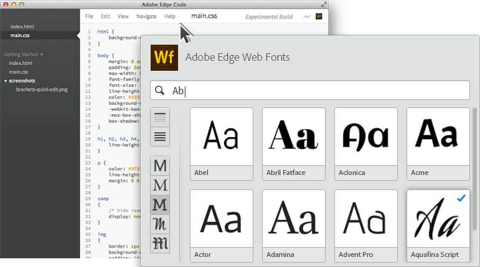
Task: Select the serif M filter
Action: pyautogui.click(x=160, y=185)
